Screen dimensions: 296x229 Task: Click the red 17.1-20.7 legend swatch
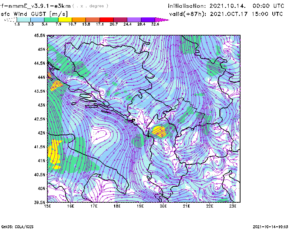pos(107,20)
